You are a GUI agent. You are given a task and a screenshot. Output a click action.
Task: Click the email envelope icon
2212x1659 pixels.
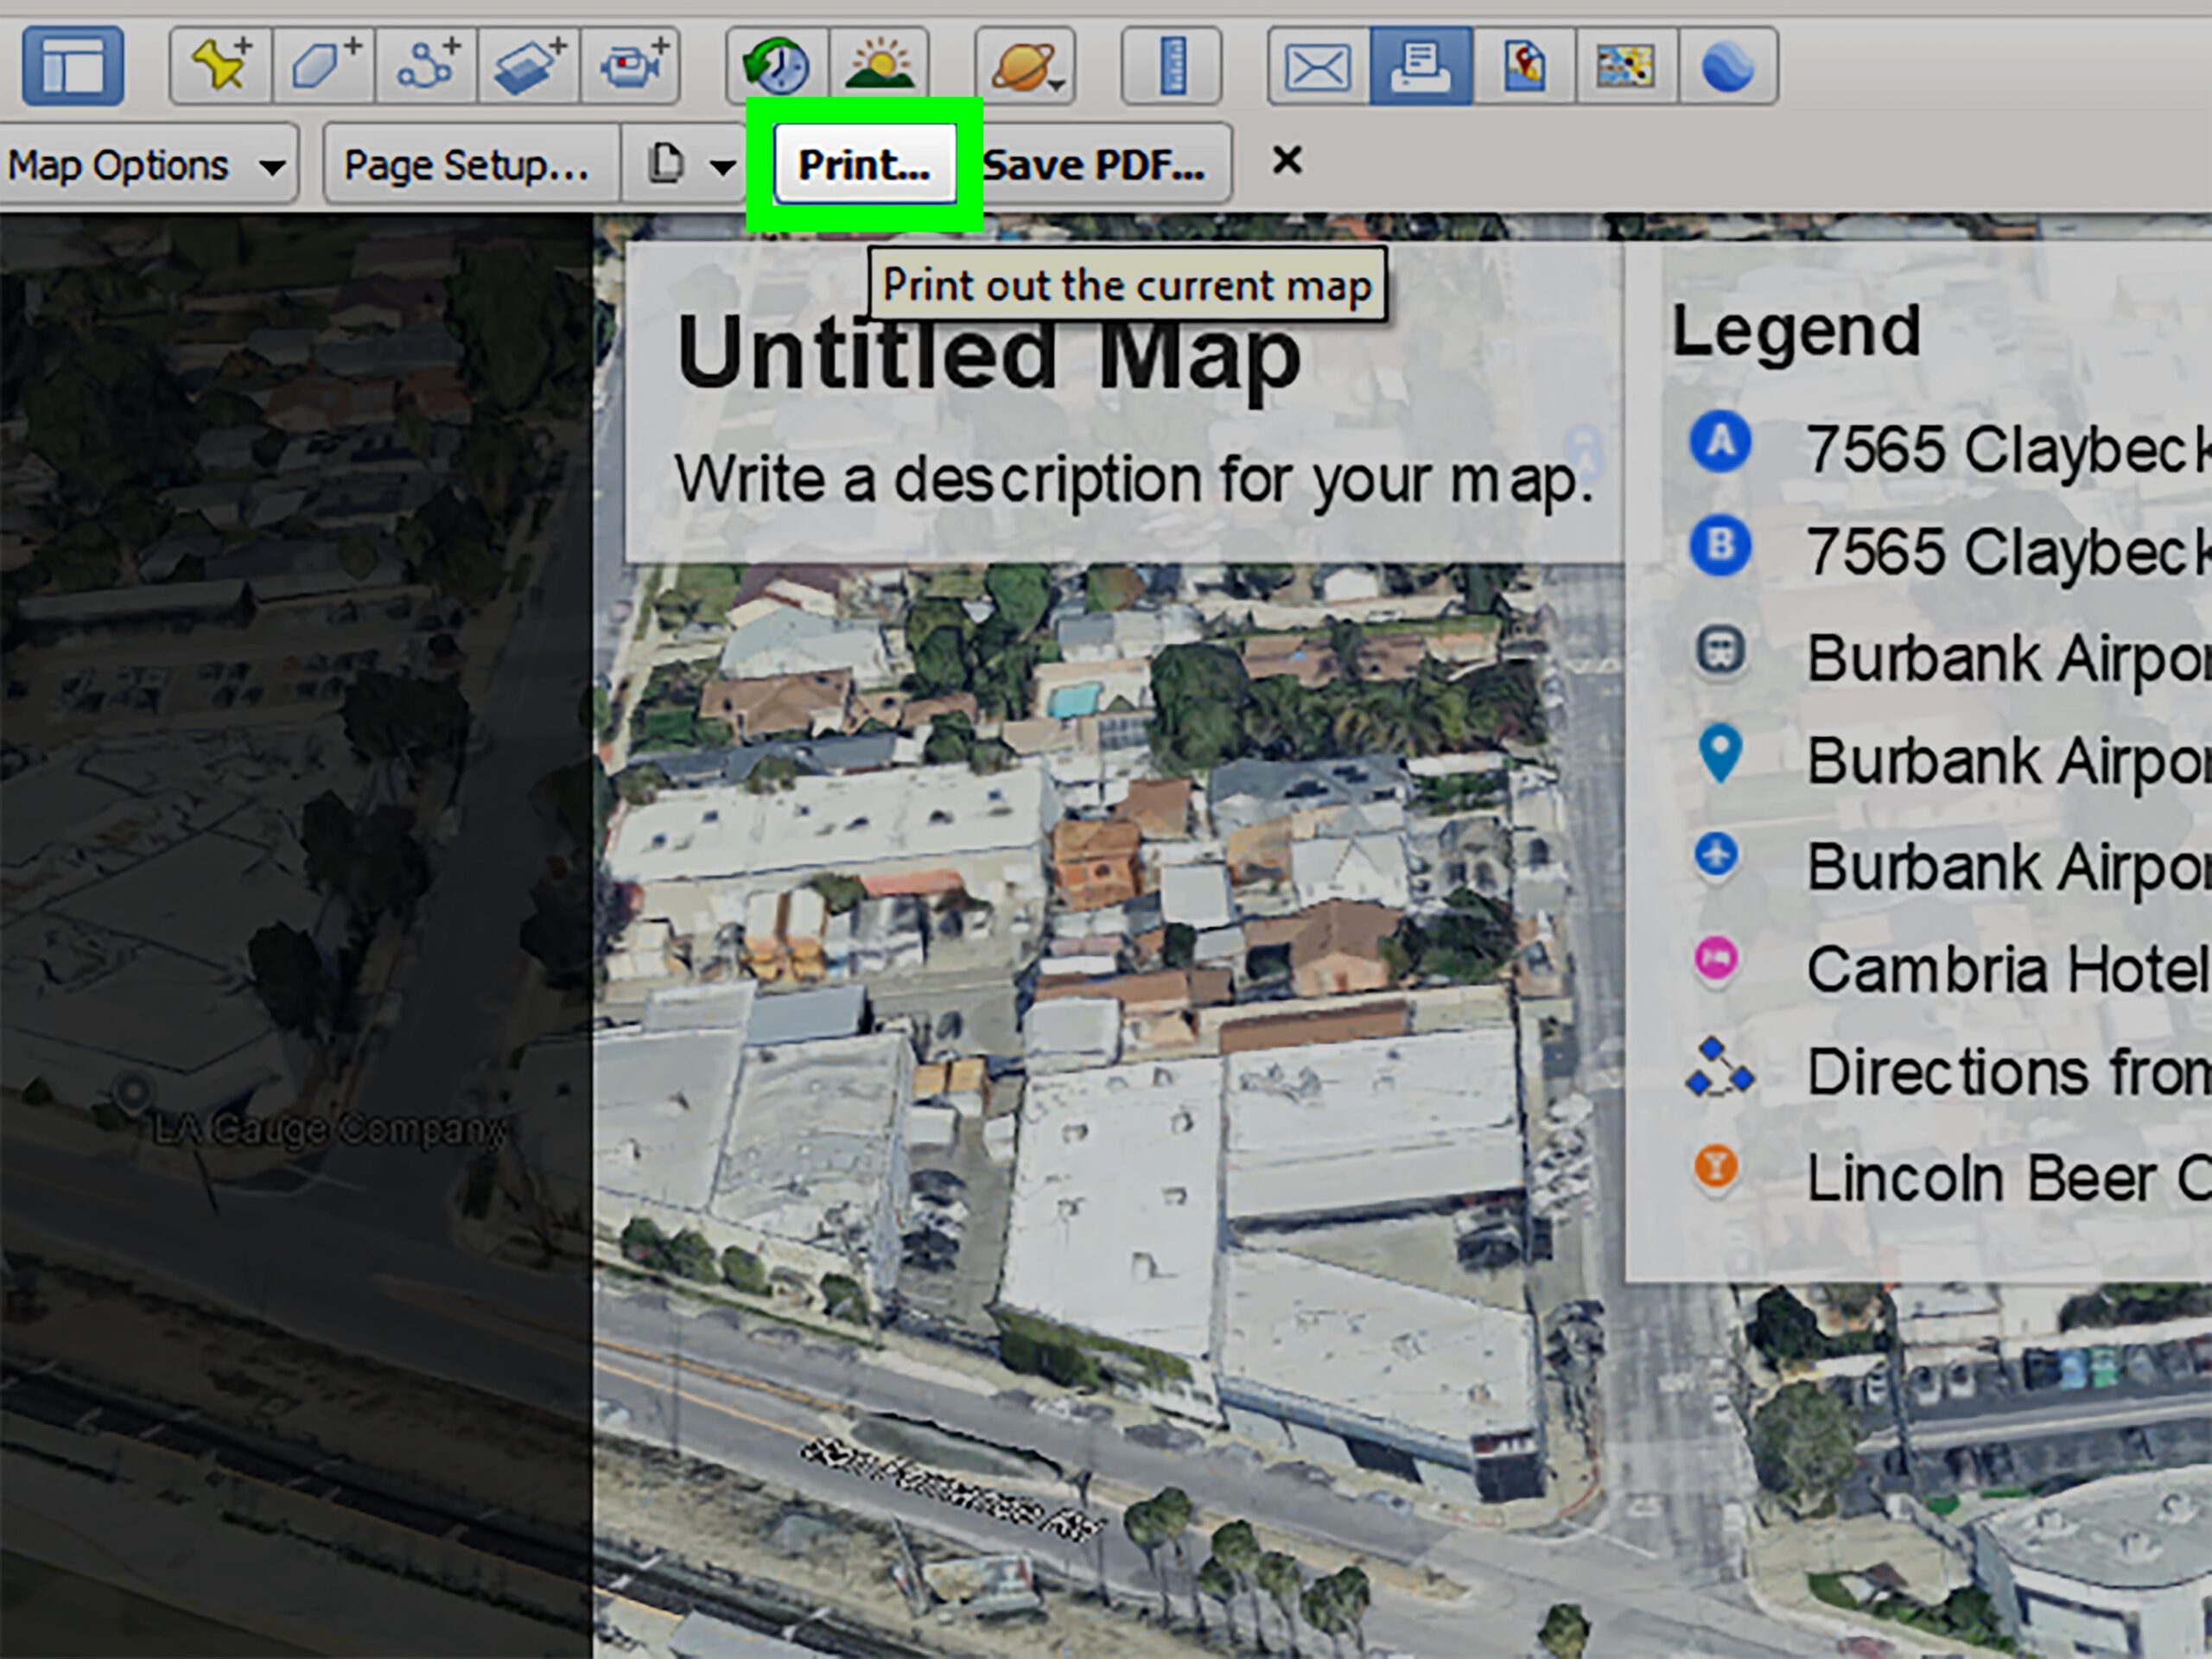coord(1317,66)
